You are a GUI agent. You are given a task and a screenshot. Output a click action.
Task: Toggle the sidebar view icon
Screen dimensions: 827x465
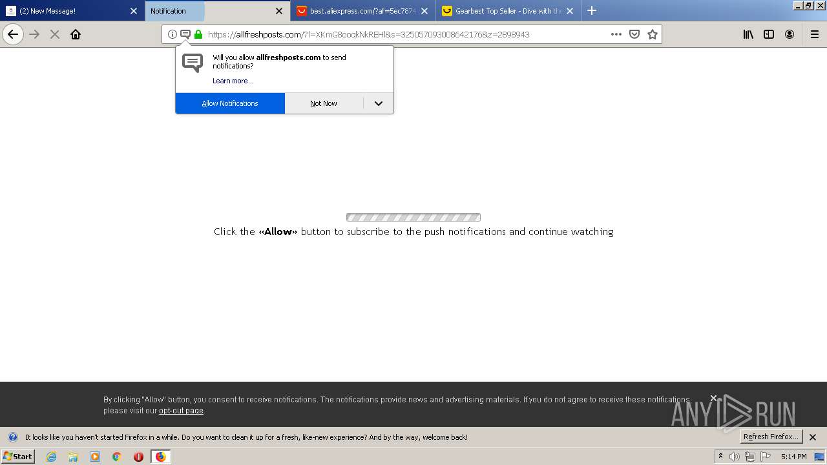click(769, 34)
